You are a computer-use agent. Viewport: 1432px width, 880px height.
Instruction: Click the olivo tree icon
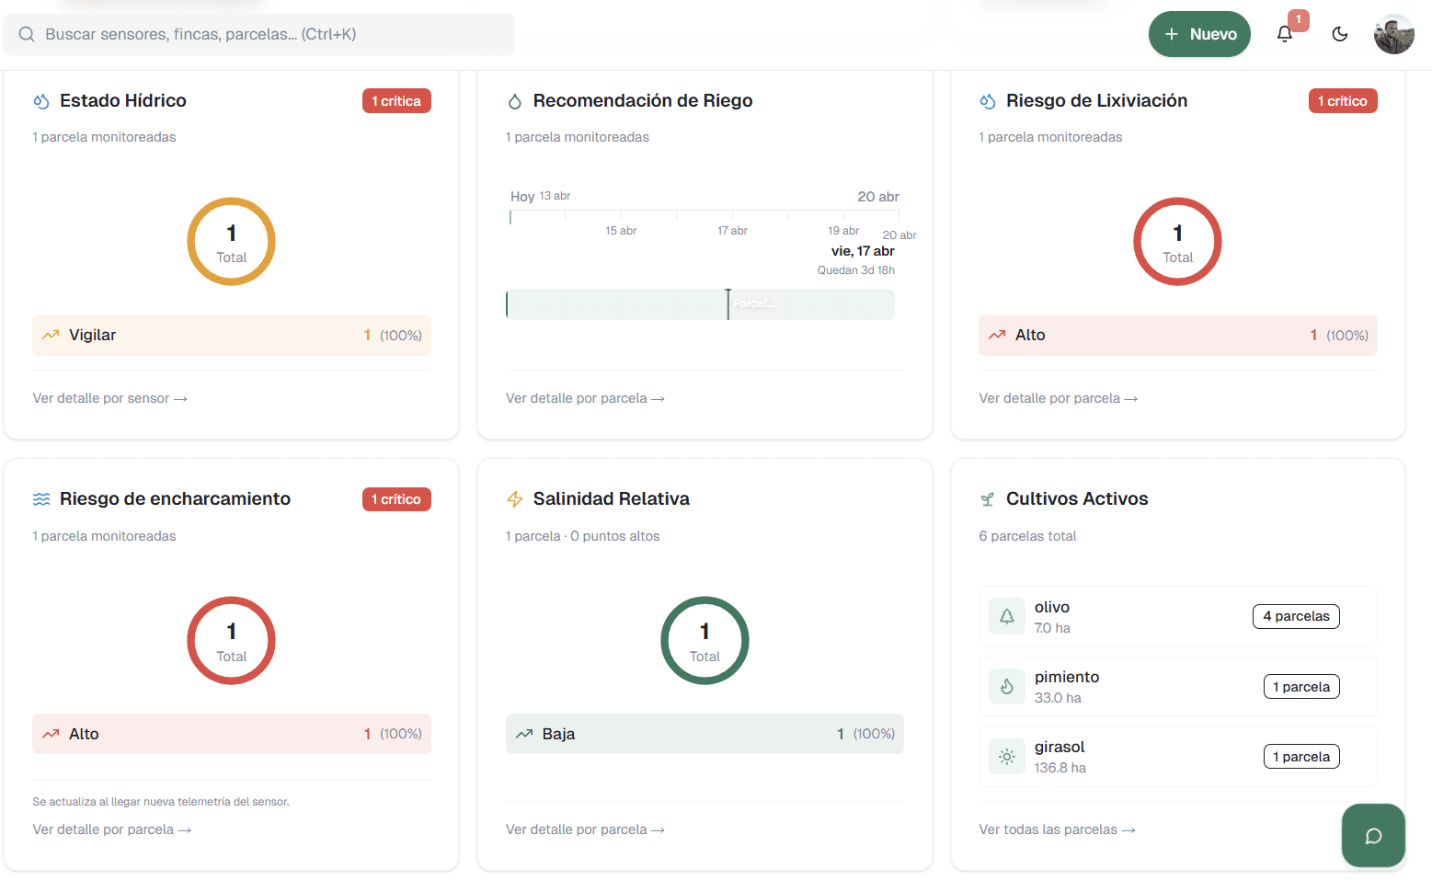(1007, 616)
